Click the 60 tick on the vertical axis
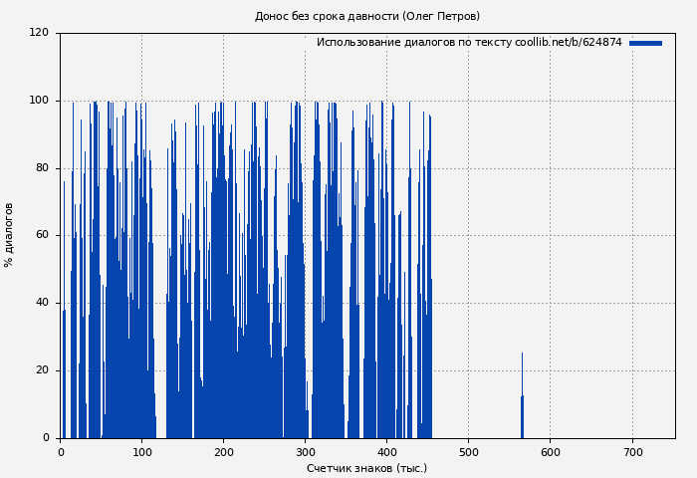The height and width of the screenshot is (478, 697). click(42, 235)
